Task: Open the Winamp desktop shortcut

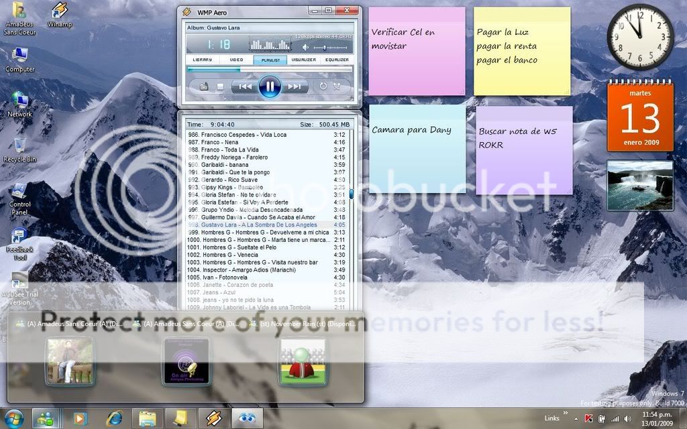Action: (60, 15)
